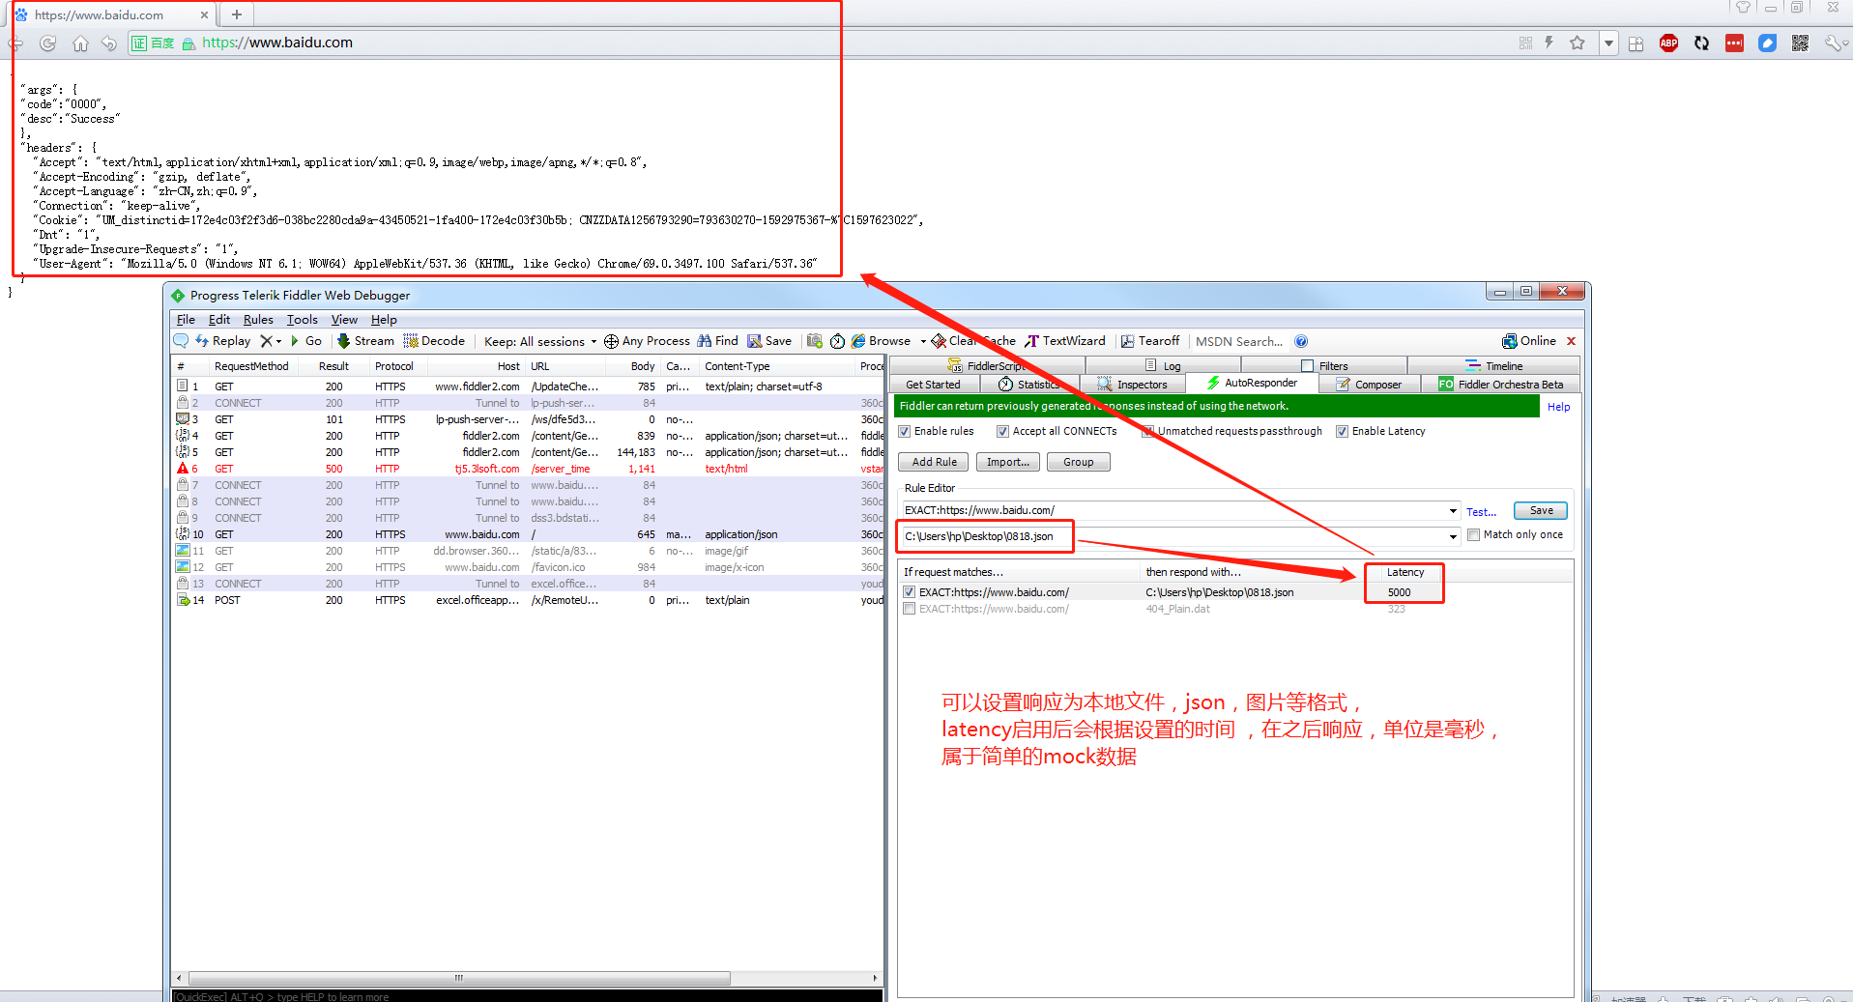Open the AutoResponder Help link
The width and height of the screenshot is (1853, 1002).
(1558, 407)
